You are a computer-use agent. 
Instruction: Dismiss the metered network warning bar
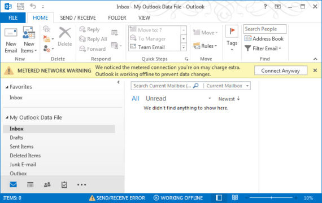pyautogui.click(x=315, y=70)
